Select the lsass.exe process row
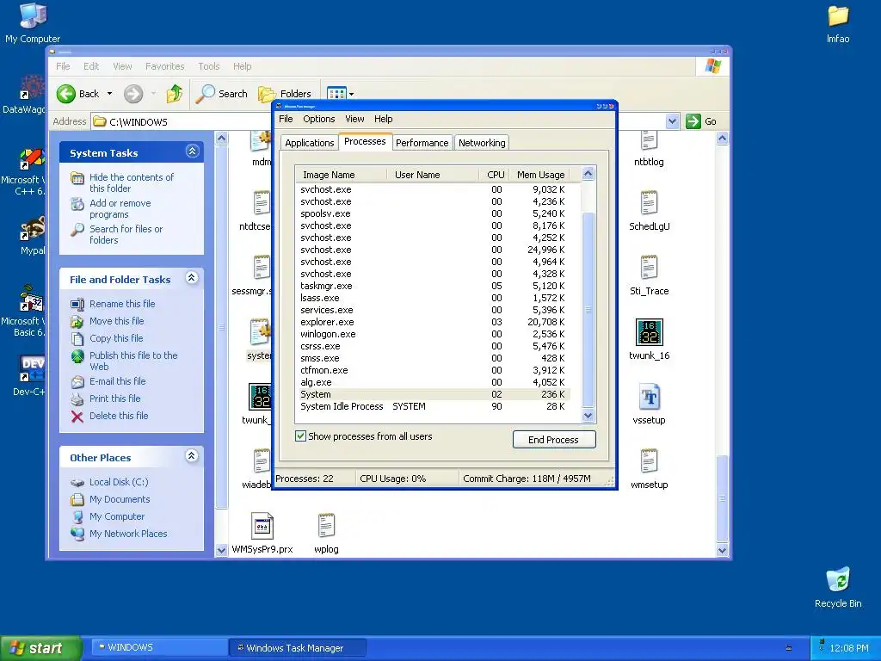This screenshot has width=881, height=661. pos(433,298)
